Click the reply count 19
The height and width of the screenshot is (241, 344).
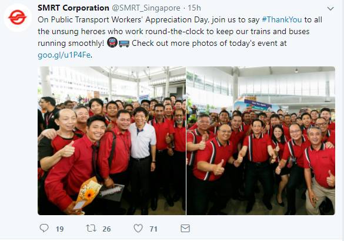(x=59, y=229)
